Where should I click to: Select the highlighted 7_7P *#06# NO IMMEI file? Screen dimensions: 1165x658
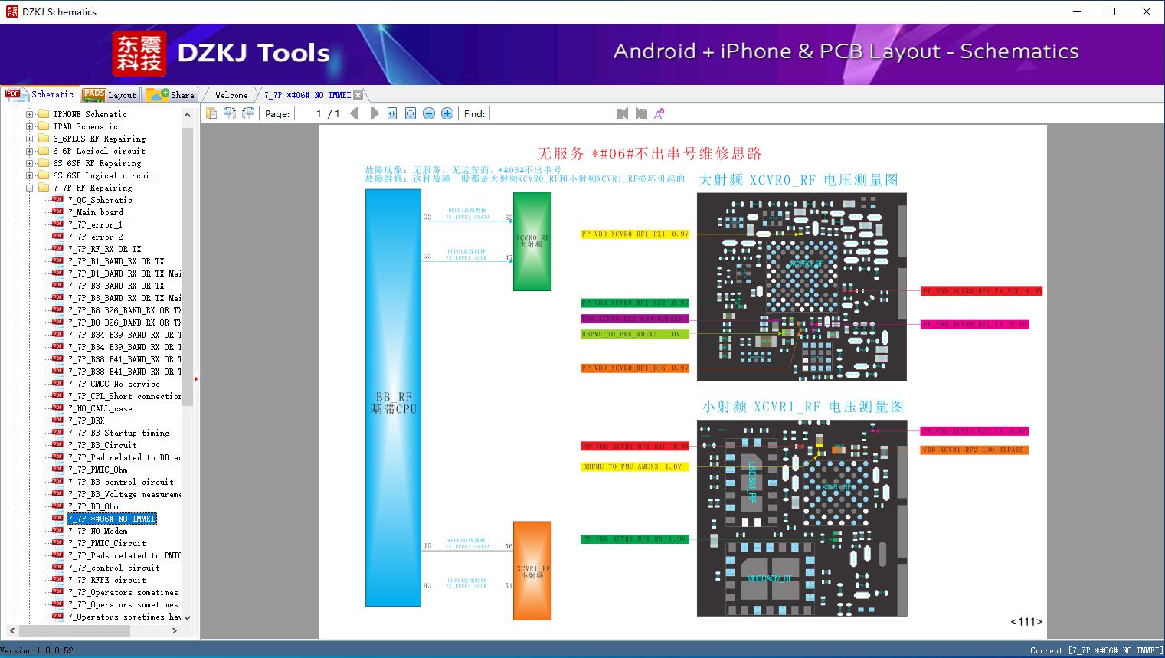111,519
